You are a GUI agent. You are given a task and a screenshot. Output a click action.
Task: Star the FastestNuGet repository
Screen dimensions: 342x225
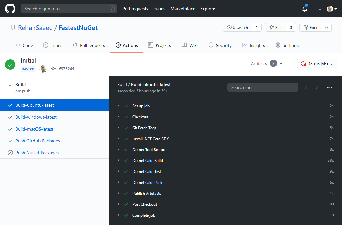(x=275, y=27)
